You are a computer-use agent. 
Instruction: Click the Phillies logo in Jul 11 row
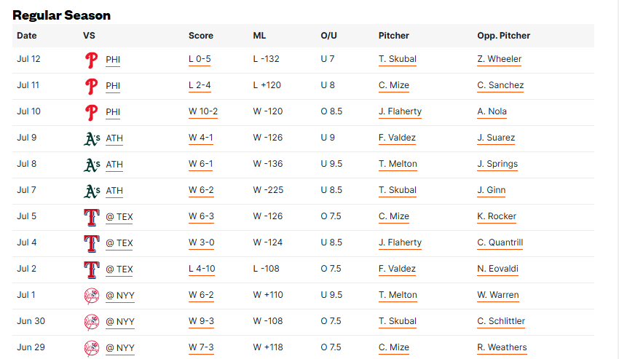(x=91, y=87)
